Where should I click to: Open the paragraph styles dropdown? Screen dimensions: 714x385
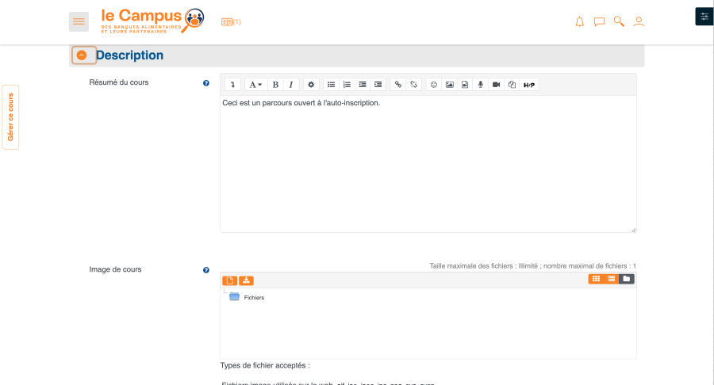(x=255, y=84)
